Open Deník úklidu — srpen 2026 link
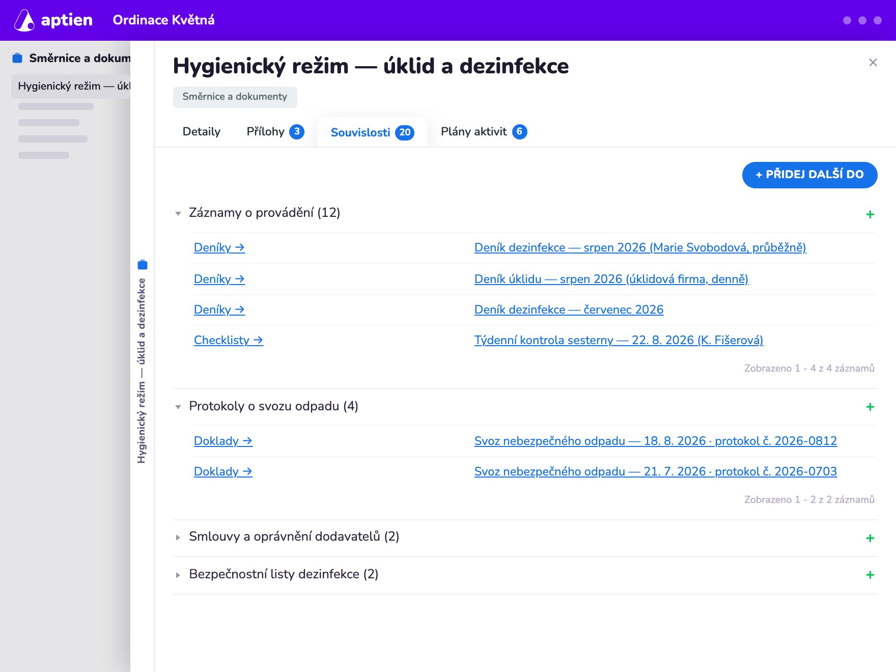 [611, 279]
